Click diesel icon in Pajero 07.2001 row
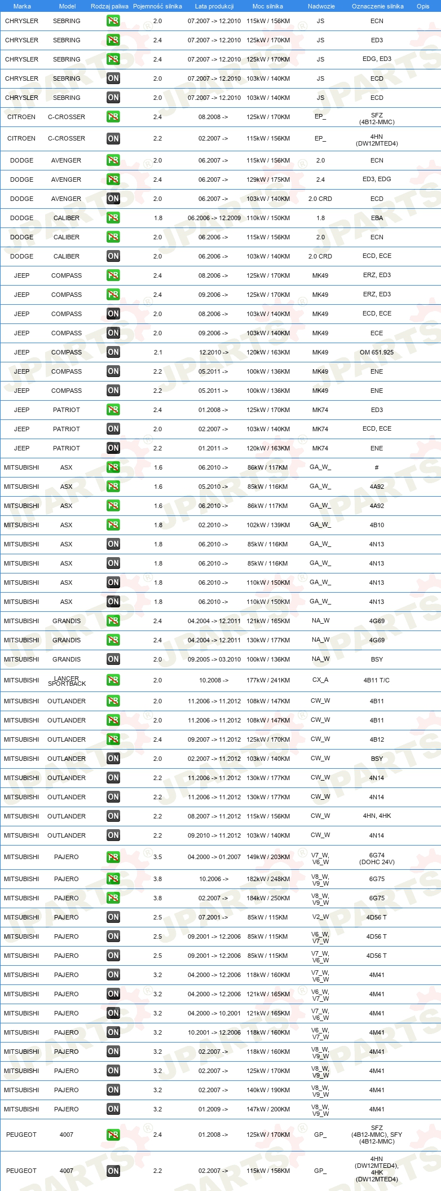 click(x=113, y=917)
